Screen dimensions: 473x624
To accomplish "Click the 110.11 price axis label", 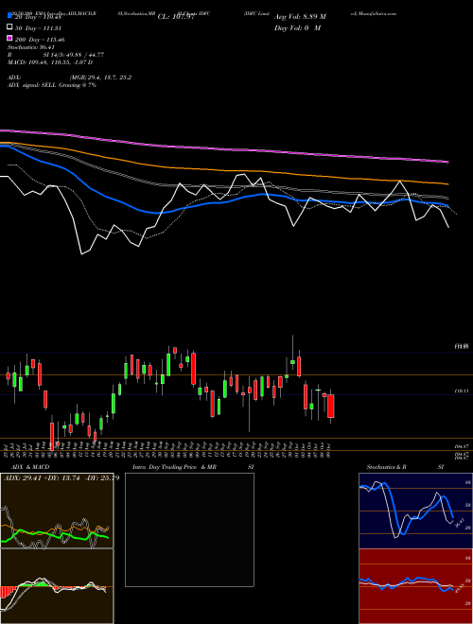I will [x=462, y=391].
